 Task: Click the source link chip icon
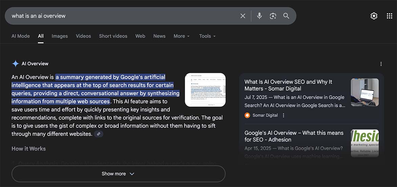coord(99,134)
